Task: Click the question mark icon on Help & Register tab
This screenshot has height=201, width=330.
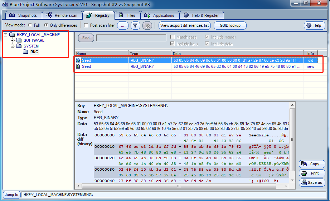Action: pyautogui.click(x=186, y=15)
